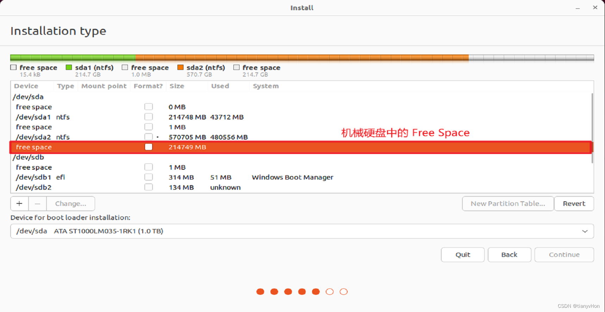Close the Install window
Screen dimensions: 605x312
coord(595,7)
